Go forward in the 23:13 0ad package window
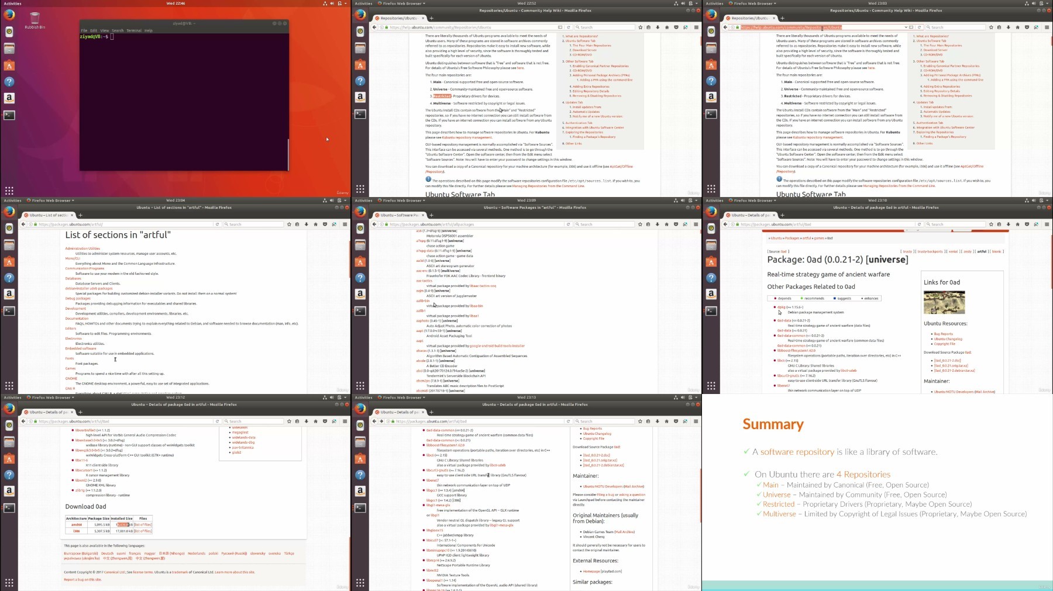1053x591 pixels. pos(381,421)
